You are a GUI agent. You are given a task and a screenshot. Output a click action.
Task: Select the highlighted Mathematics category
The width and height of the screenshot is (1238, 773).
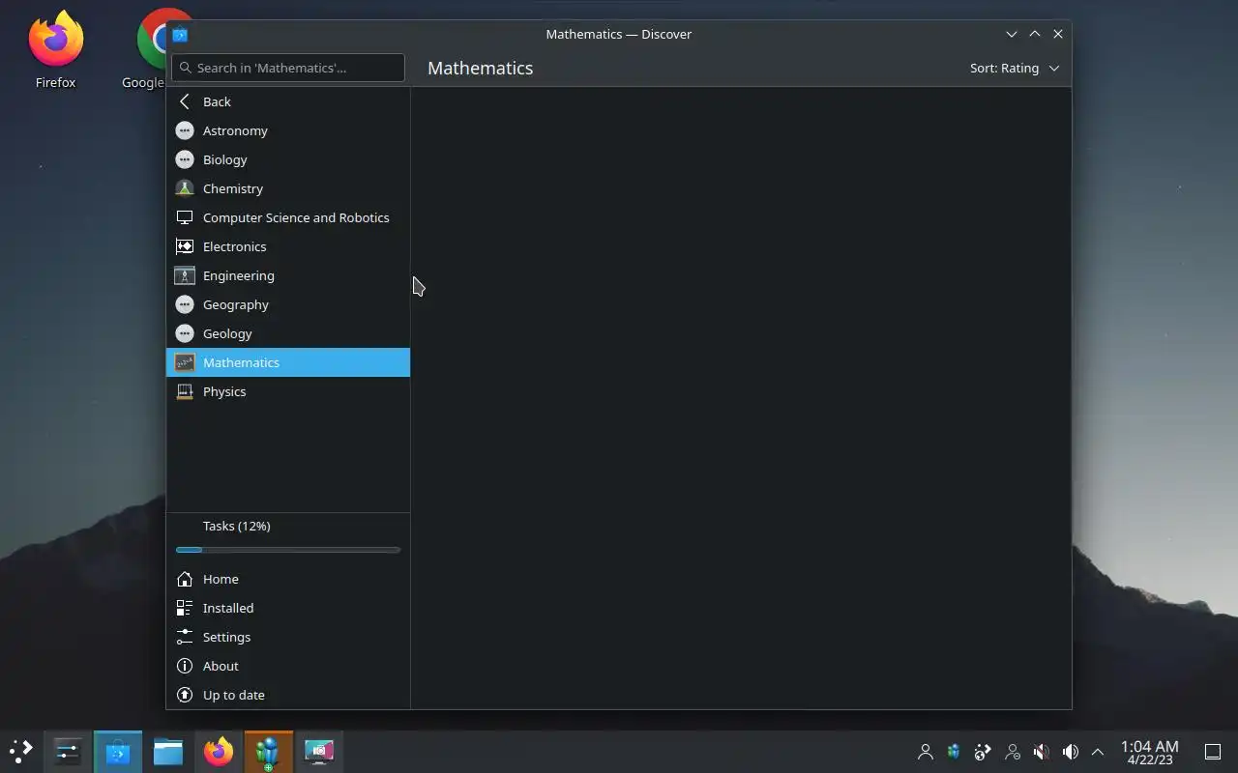tap(288, 362)
